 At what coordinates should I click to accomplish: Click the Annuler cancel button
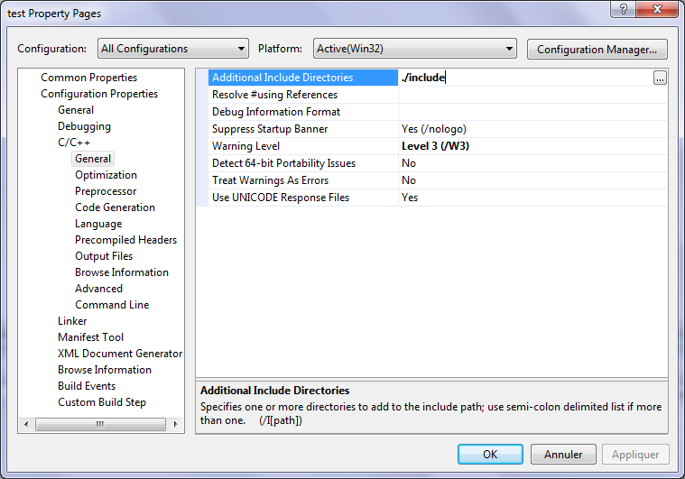click(563, 454)
